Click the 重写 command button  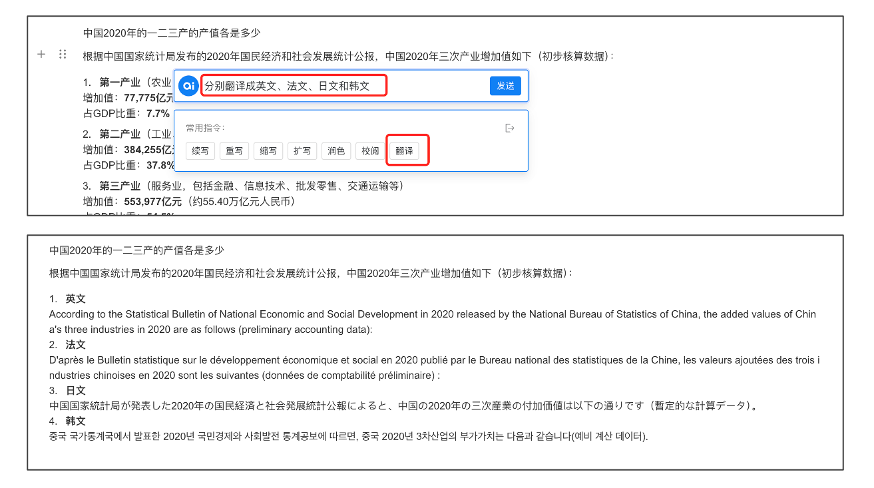(234, 151)
